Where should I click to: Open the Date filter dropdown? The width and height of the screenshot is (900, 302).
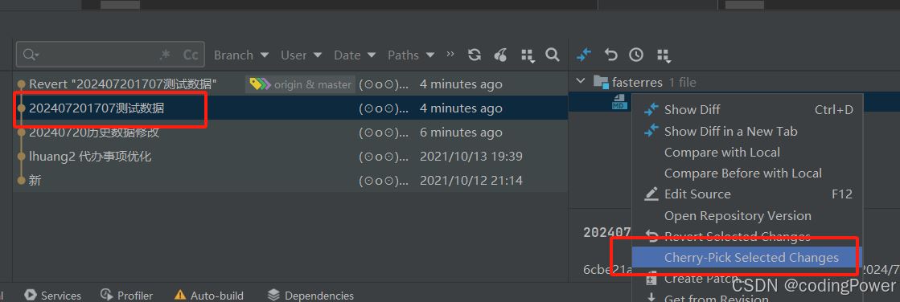click(x=355, y=55)
